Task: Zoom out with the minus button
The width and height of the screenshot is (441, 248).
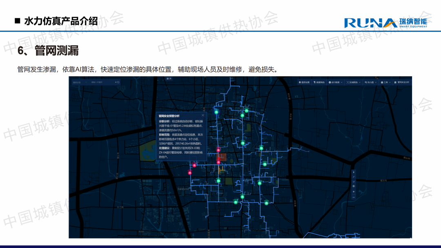Action: (354, 197)
